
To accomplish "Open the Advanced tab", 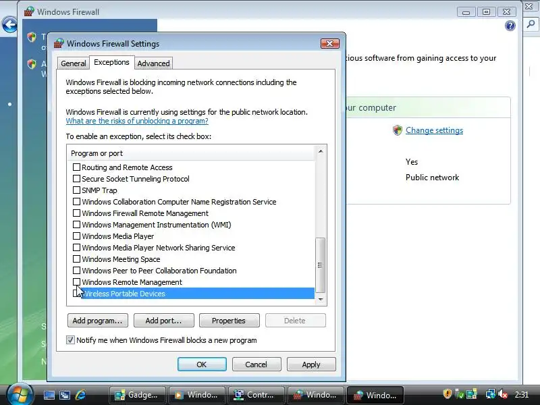I will pos(153,63).
